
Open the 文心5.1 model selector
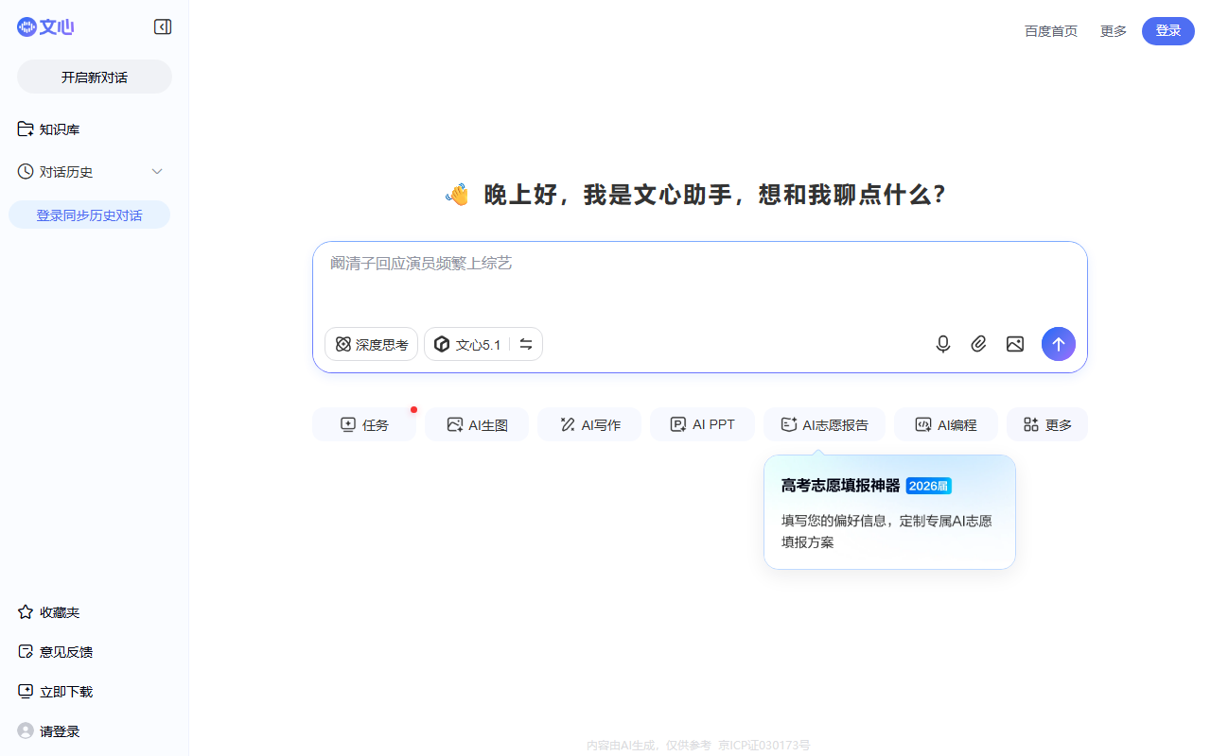(467, 344)
